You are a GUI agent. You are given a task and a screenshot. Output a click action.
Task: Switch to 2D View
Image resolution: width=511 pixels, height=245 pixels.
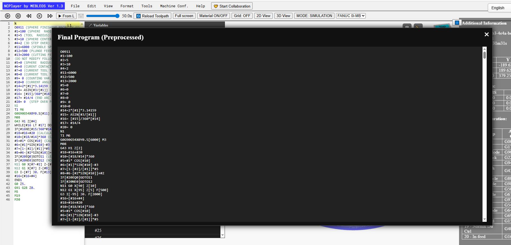pos(263,16)
